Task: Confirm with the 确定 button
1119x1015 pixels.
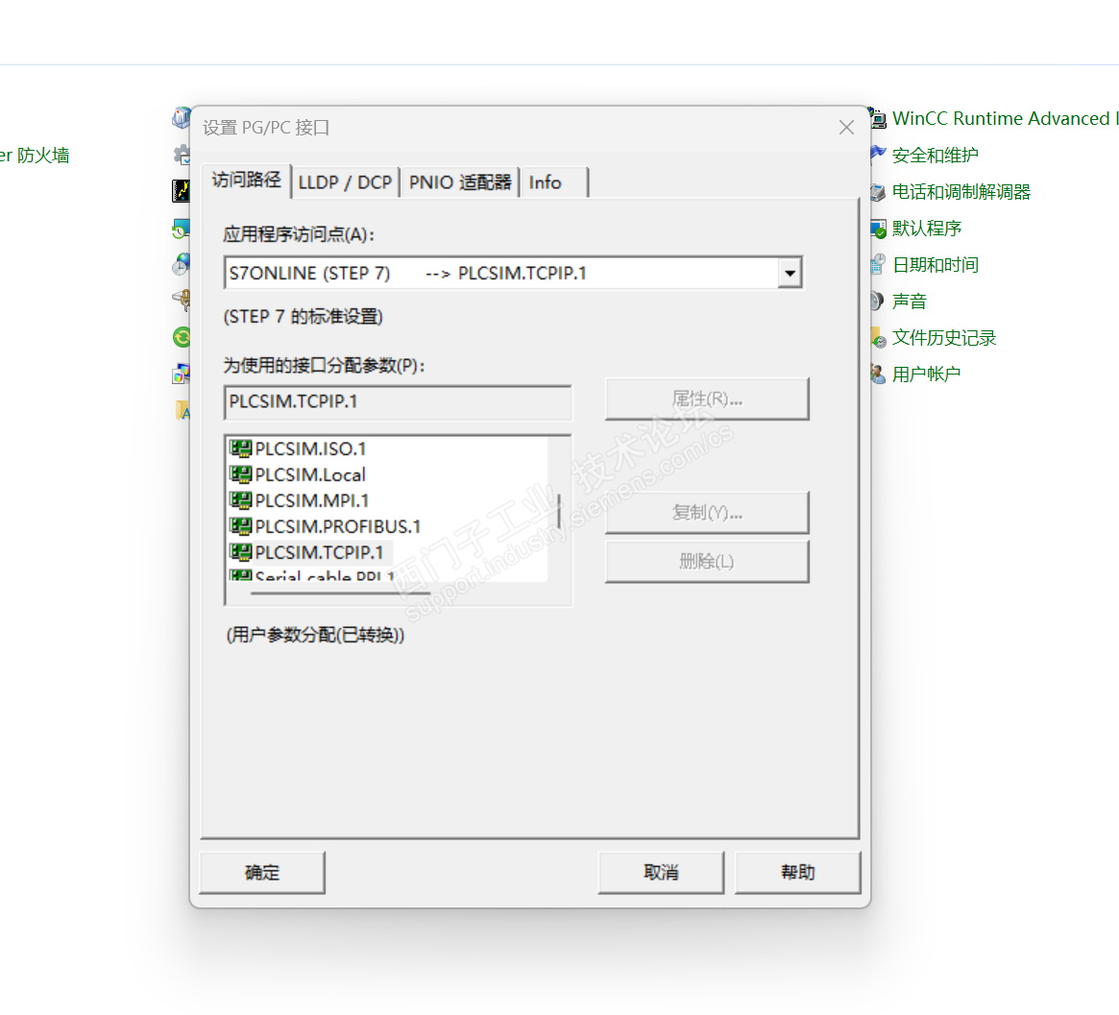Action: click(262, 872)
